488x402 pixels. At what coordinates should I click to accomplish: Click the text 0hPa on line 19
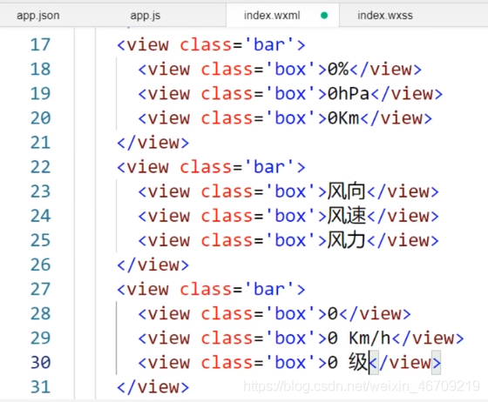pos(349,93)
